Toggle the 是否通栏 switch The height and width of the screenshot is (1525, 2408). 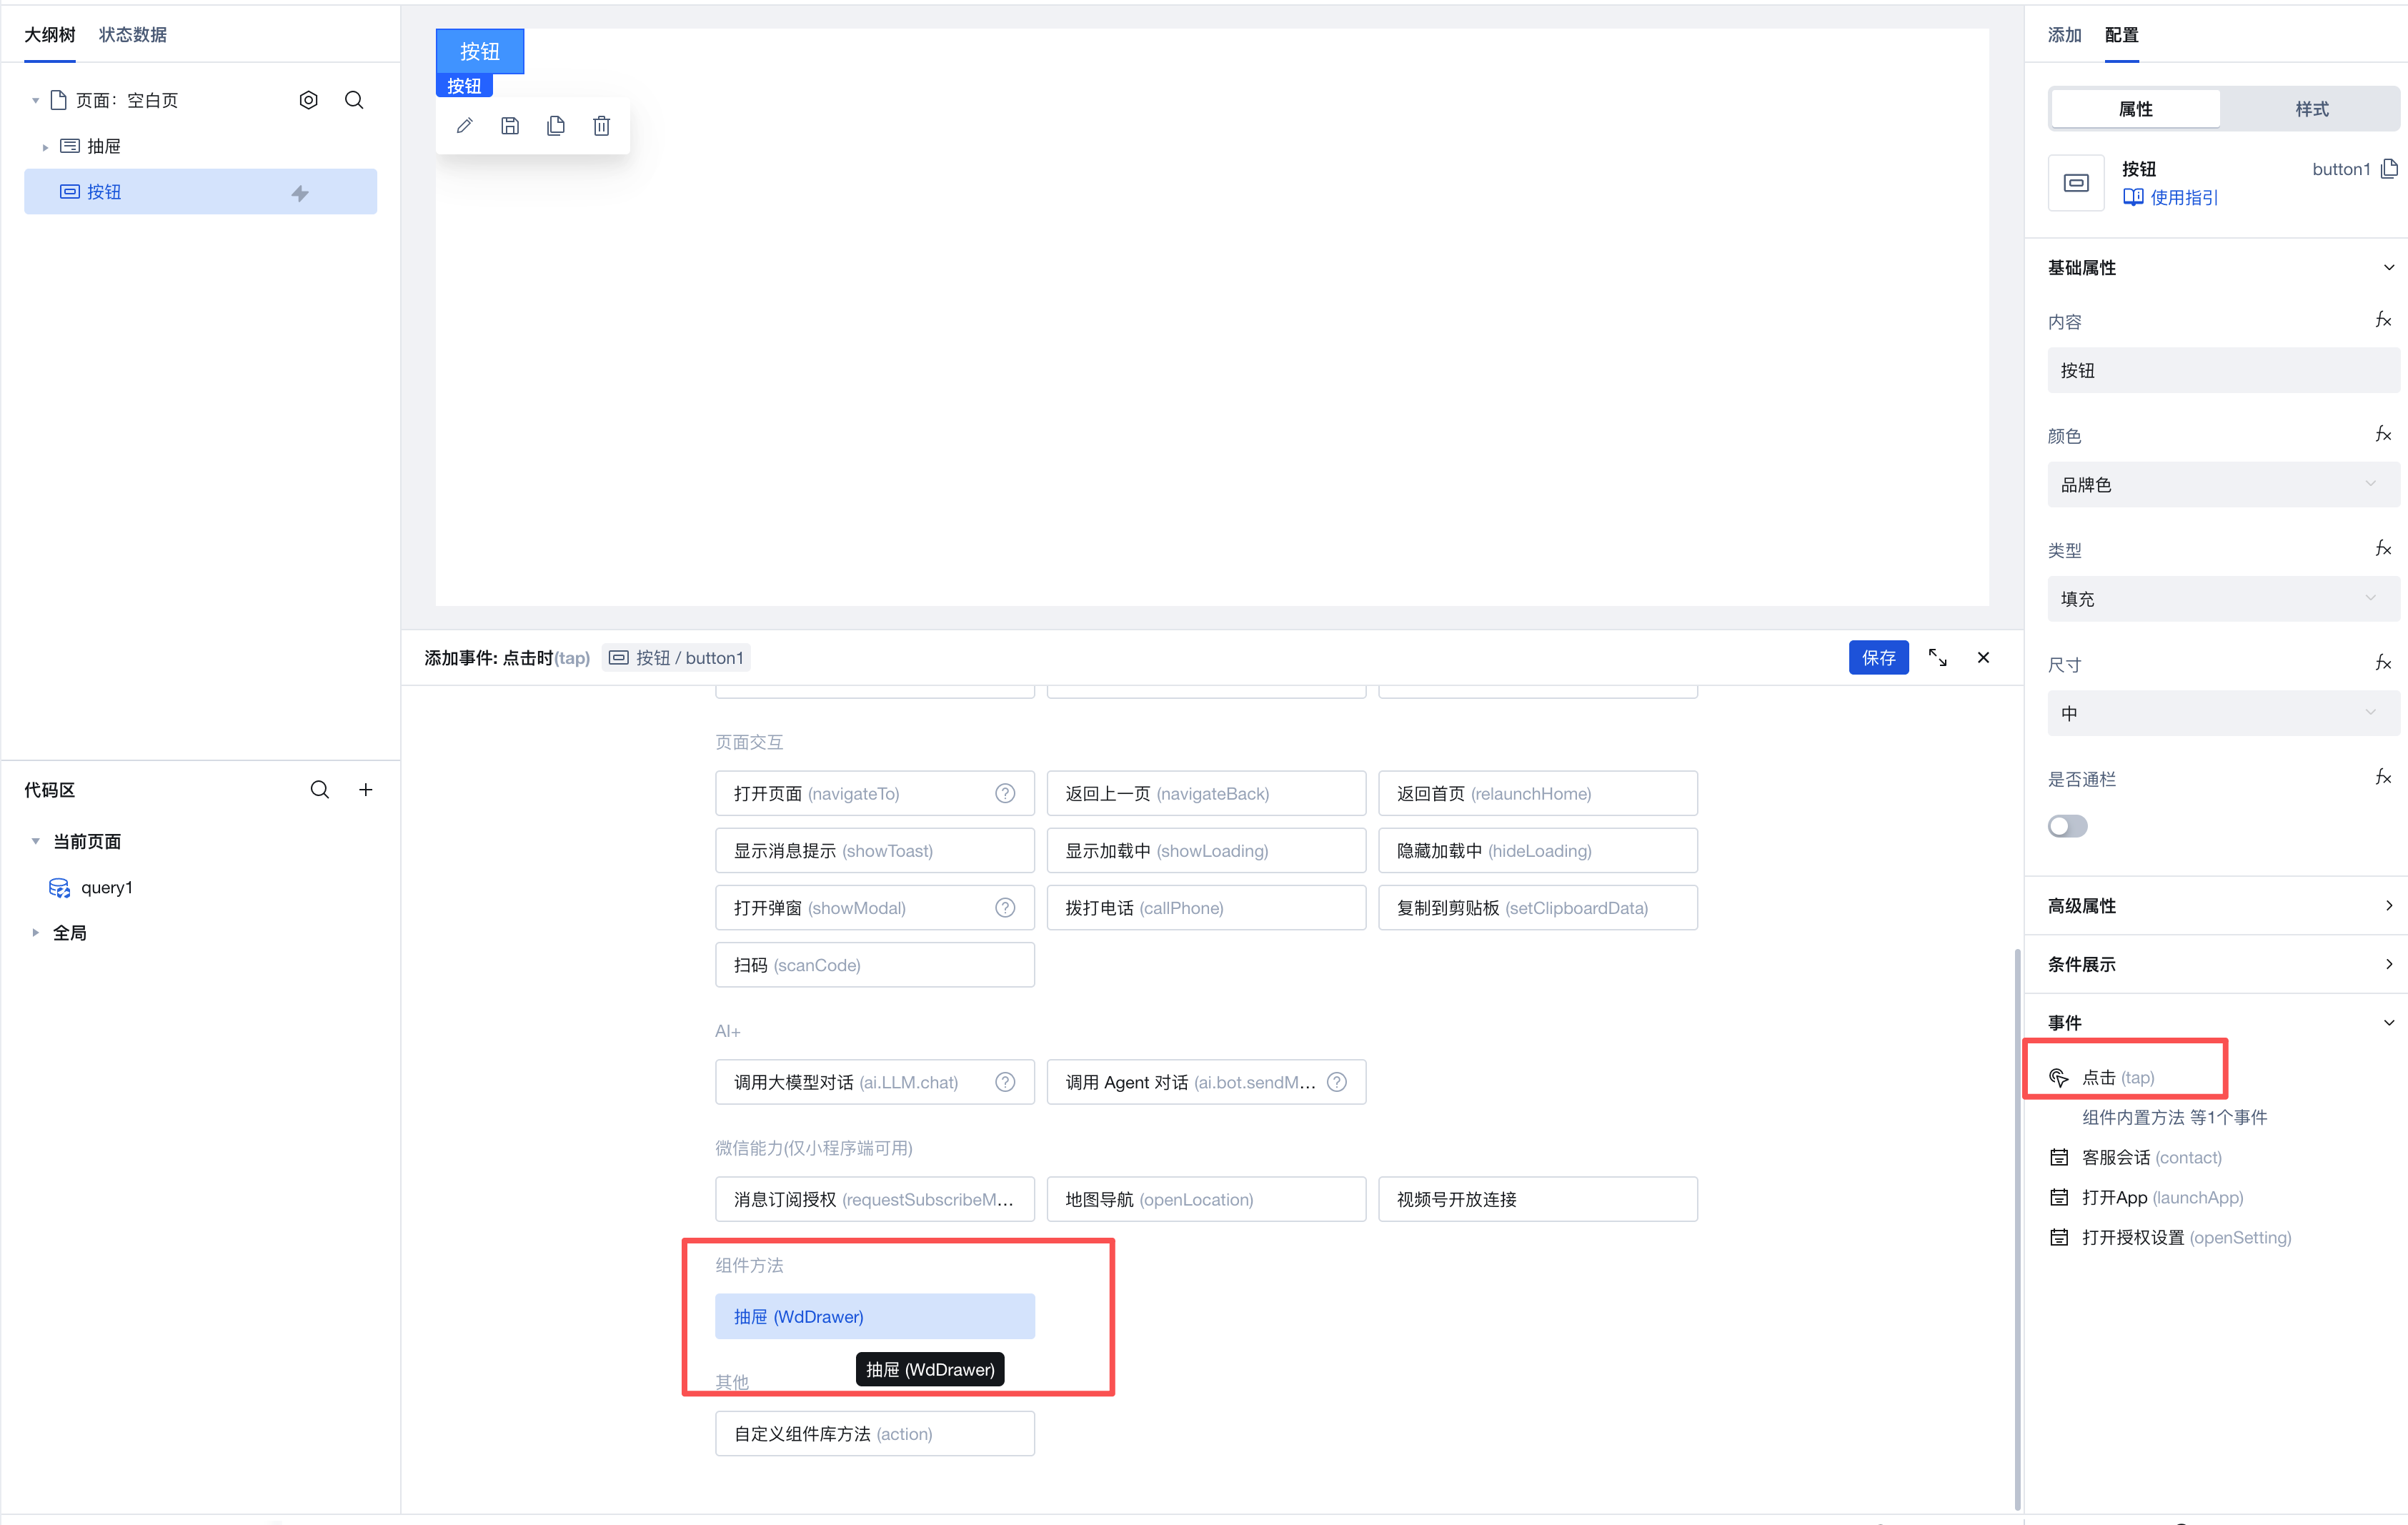[2067, 826]
